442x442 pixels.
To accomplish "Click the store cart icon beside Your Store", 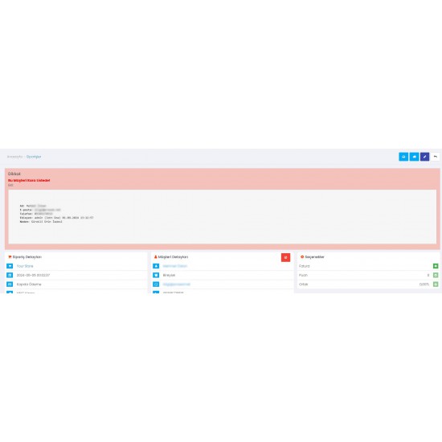I will (x=10, y=266).
